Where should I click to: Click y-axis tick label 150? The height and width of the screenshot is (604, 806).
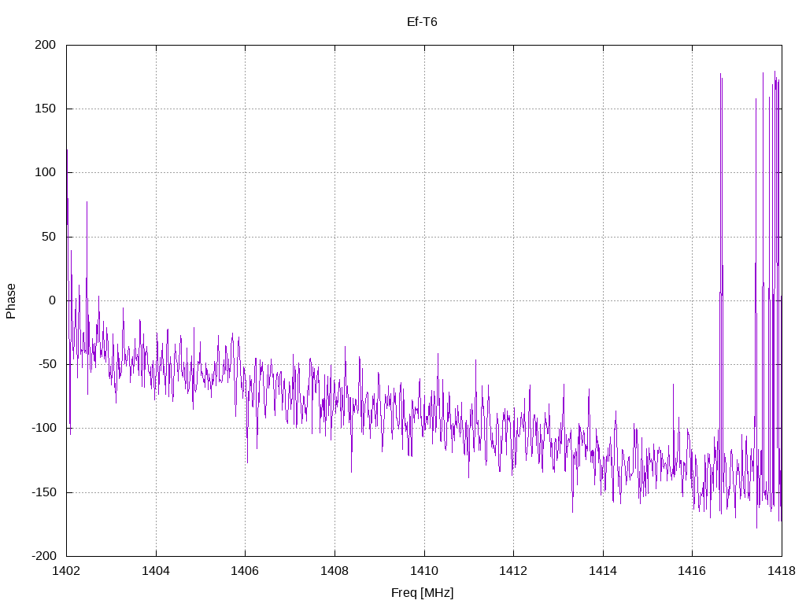(45, 109)
